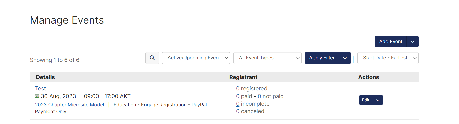Expand the Apply Filter arrow menu
459x124 pixels.
[x=345, y=58]
